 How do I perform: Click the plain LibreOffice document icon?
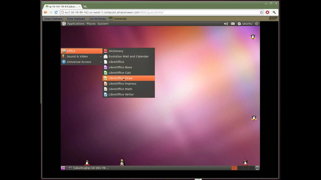coord(106,62)
